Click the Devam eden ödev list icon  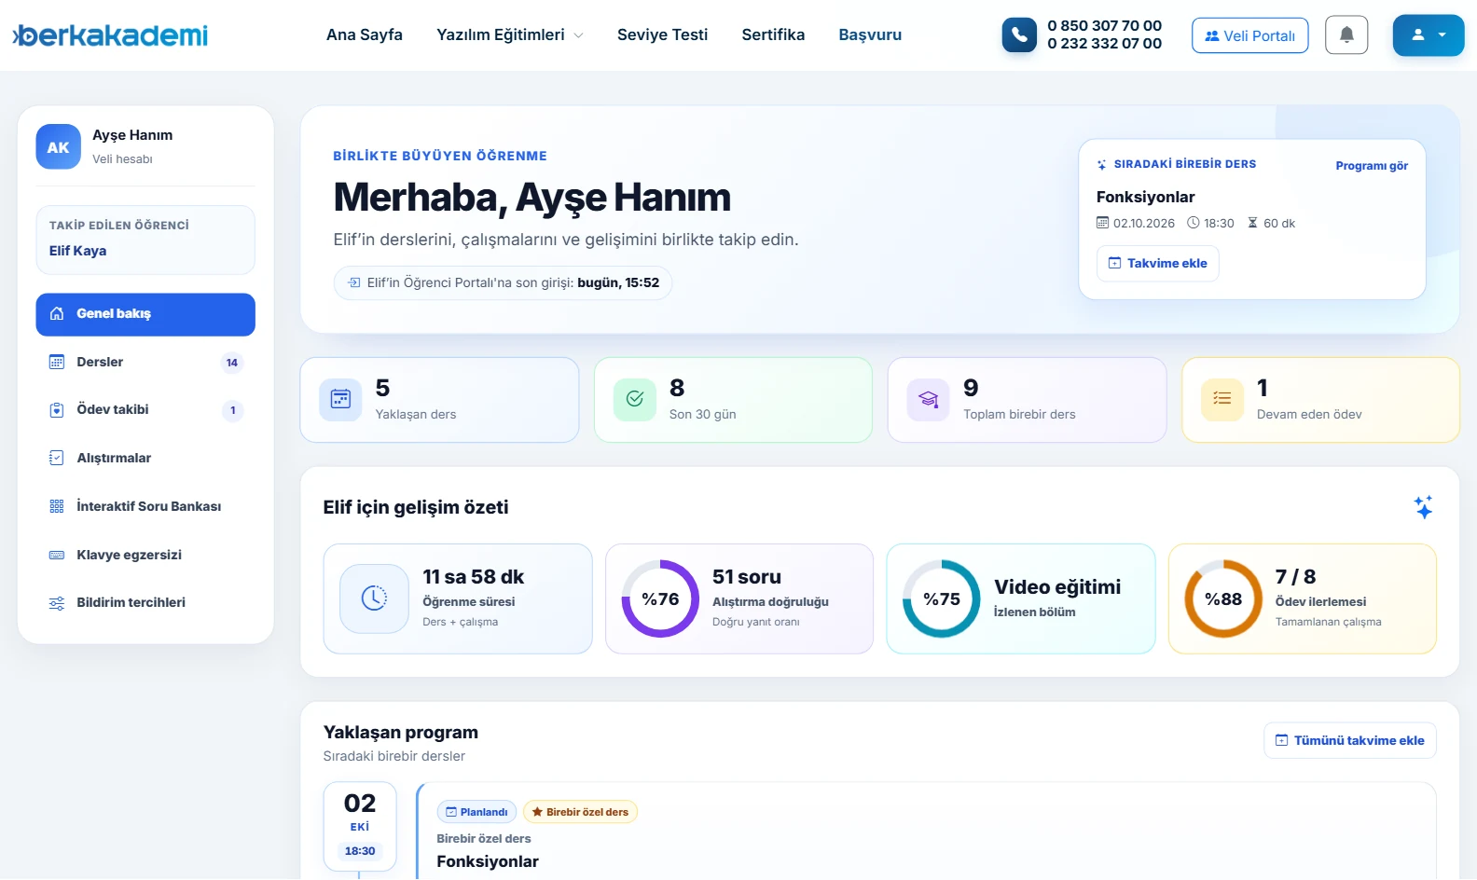click(x=1222, y=400)
